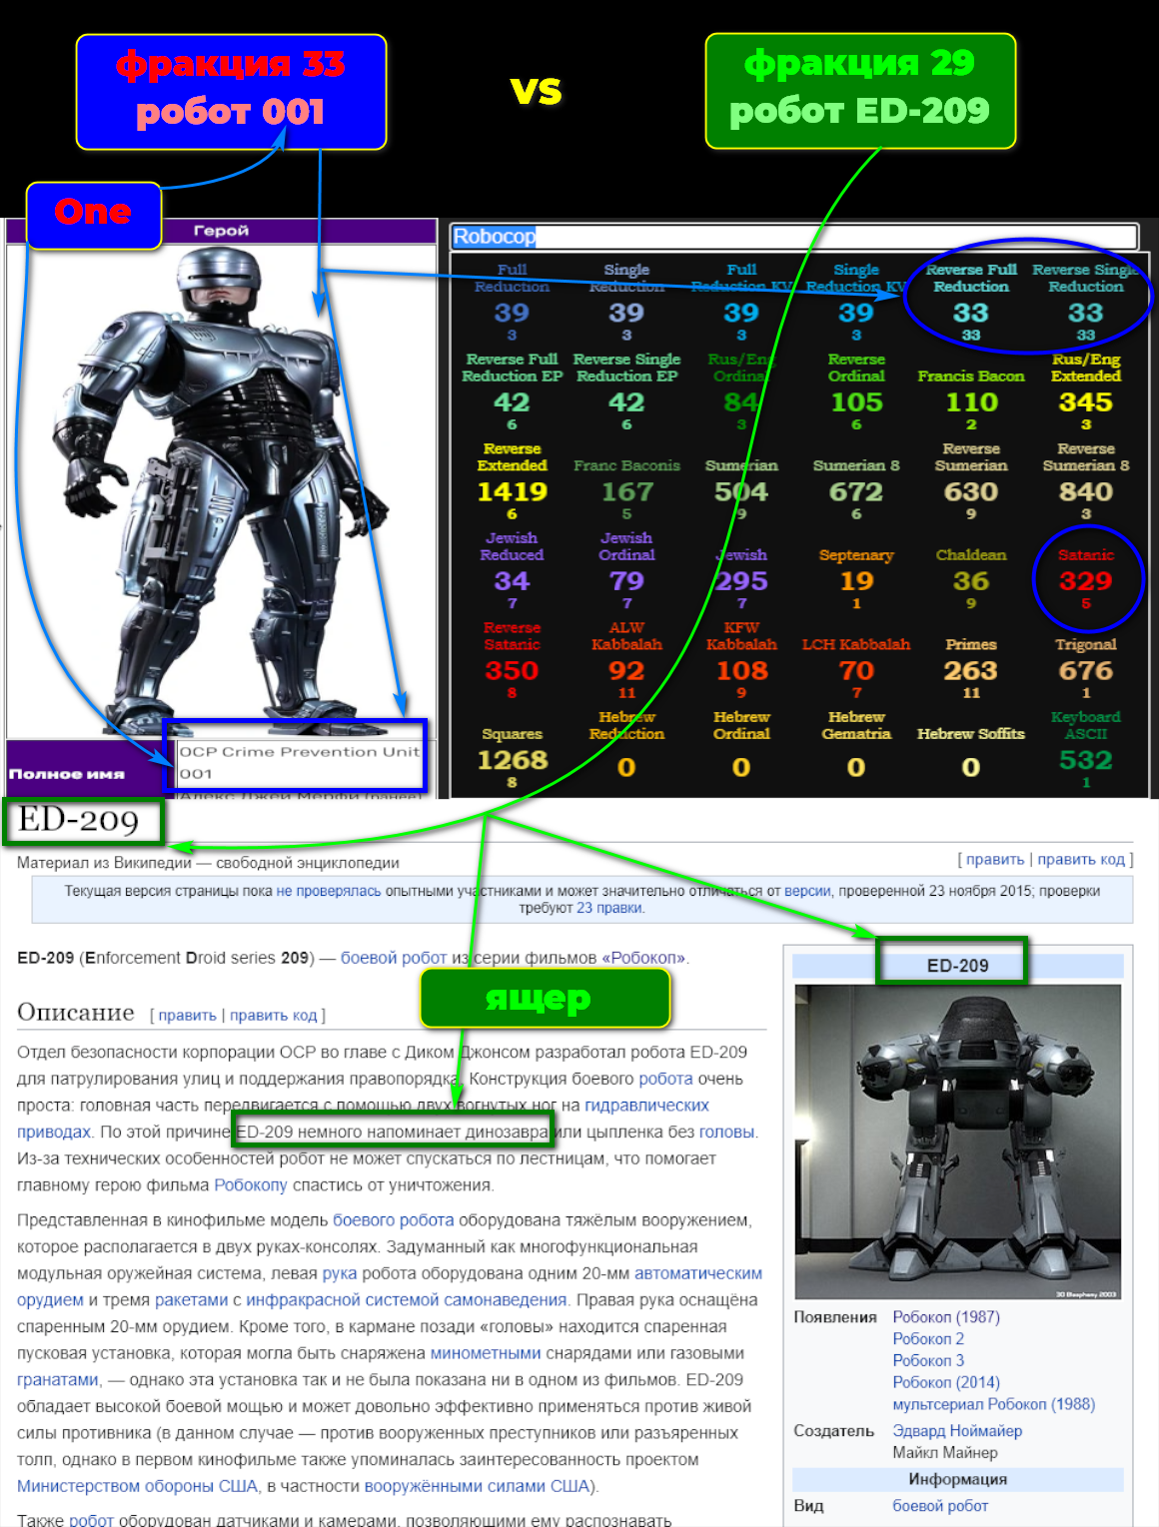Select the «OCP Crime Prevention Unit 001» name text

coord(299,763)
